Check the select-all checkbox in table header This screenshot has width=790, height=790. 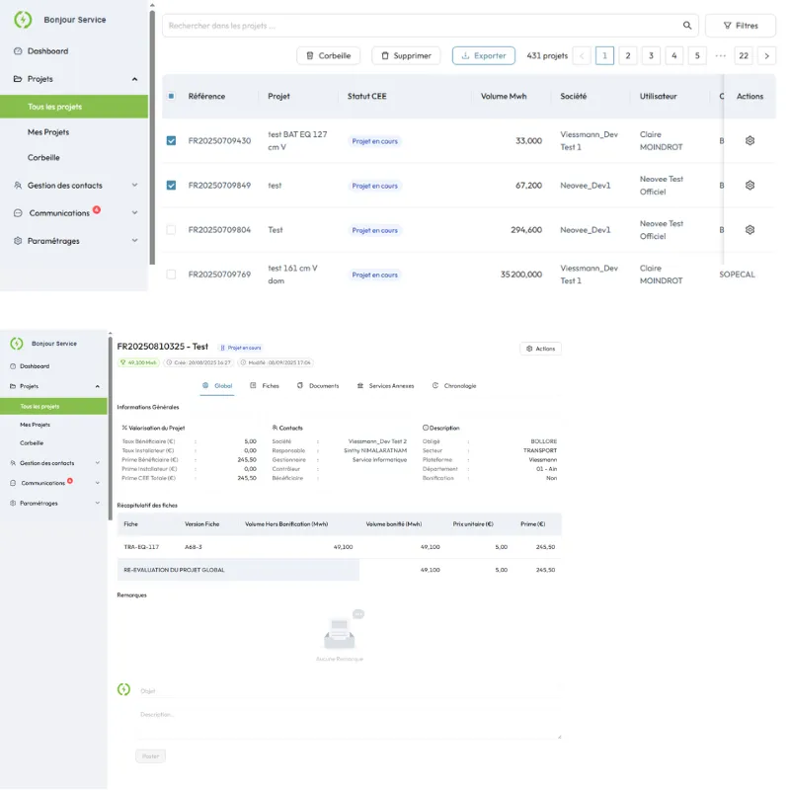(x=173, y=96)
